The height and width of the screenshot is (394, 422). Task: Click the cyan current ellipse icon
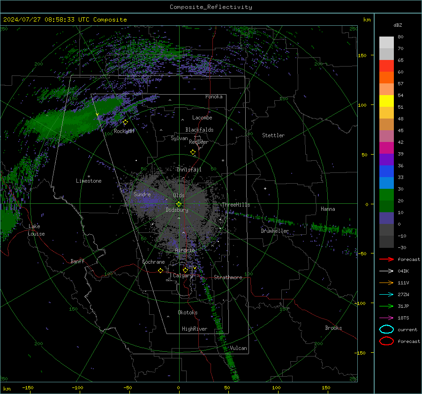pyautogui.click(x=386, y=329)
